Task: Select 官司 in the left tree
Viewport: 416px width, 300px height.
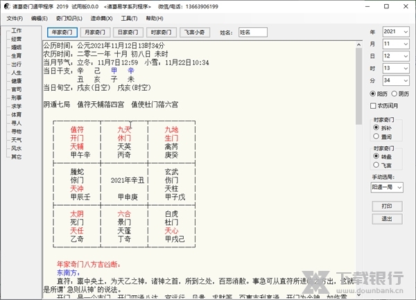Action: (16, 89)
